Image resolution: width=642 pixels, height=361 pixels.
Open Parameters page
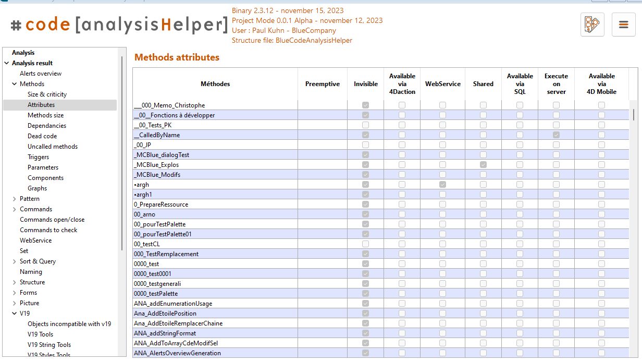43,167
